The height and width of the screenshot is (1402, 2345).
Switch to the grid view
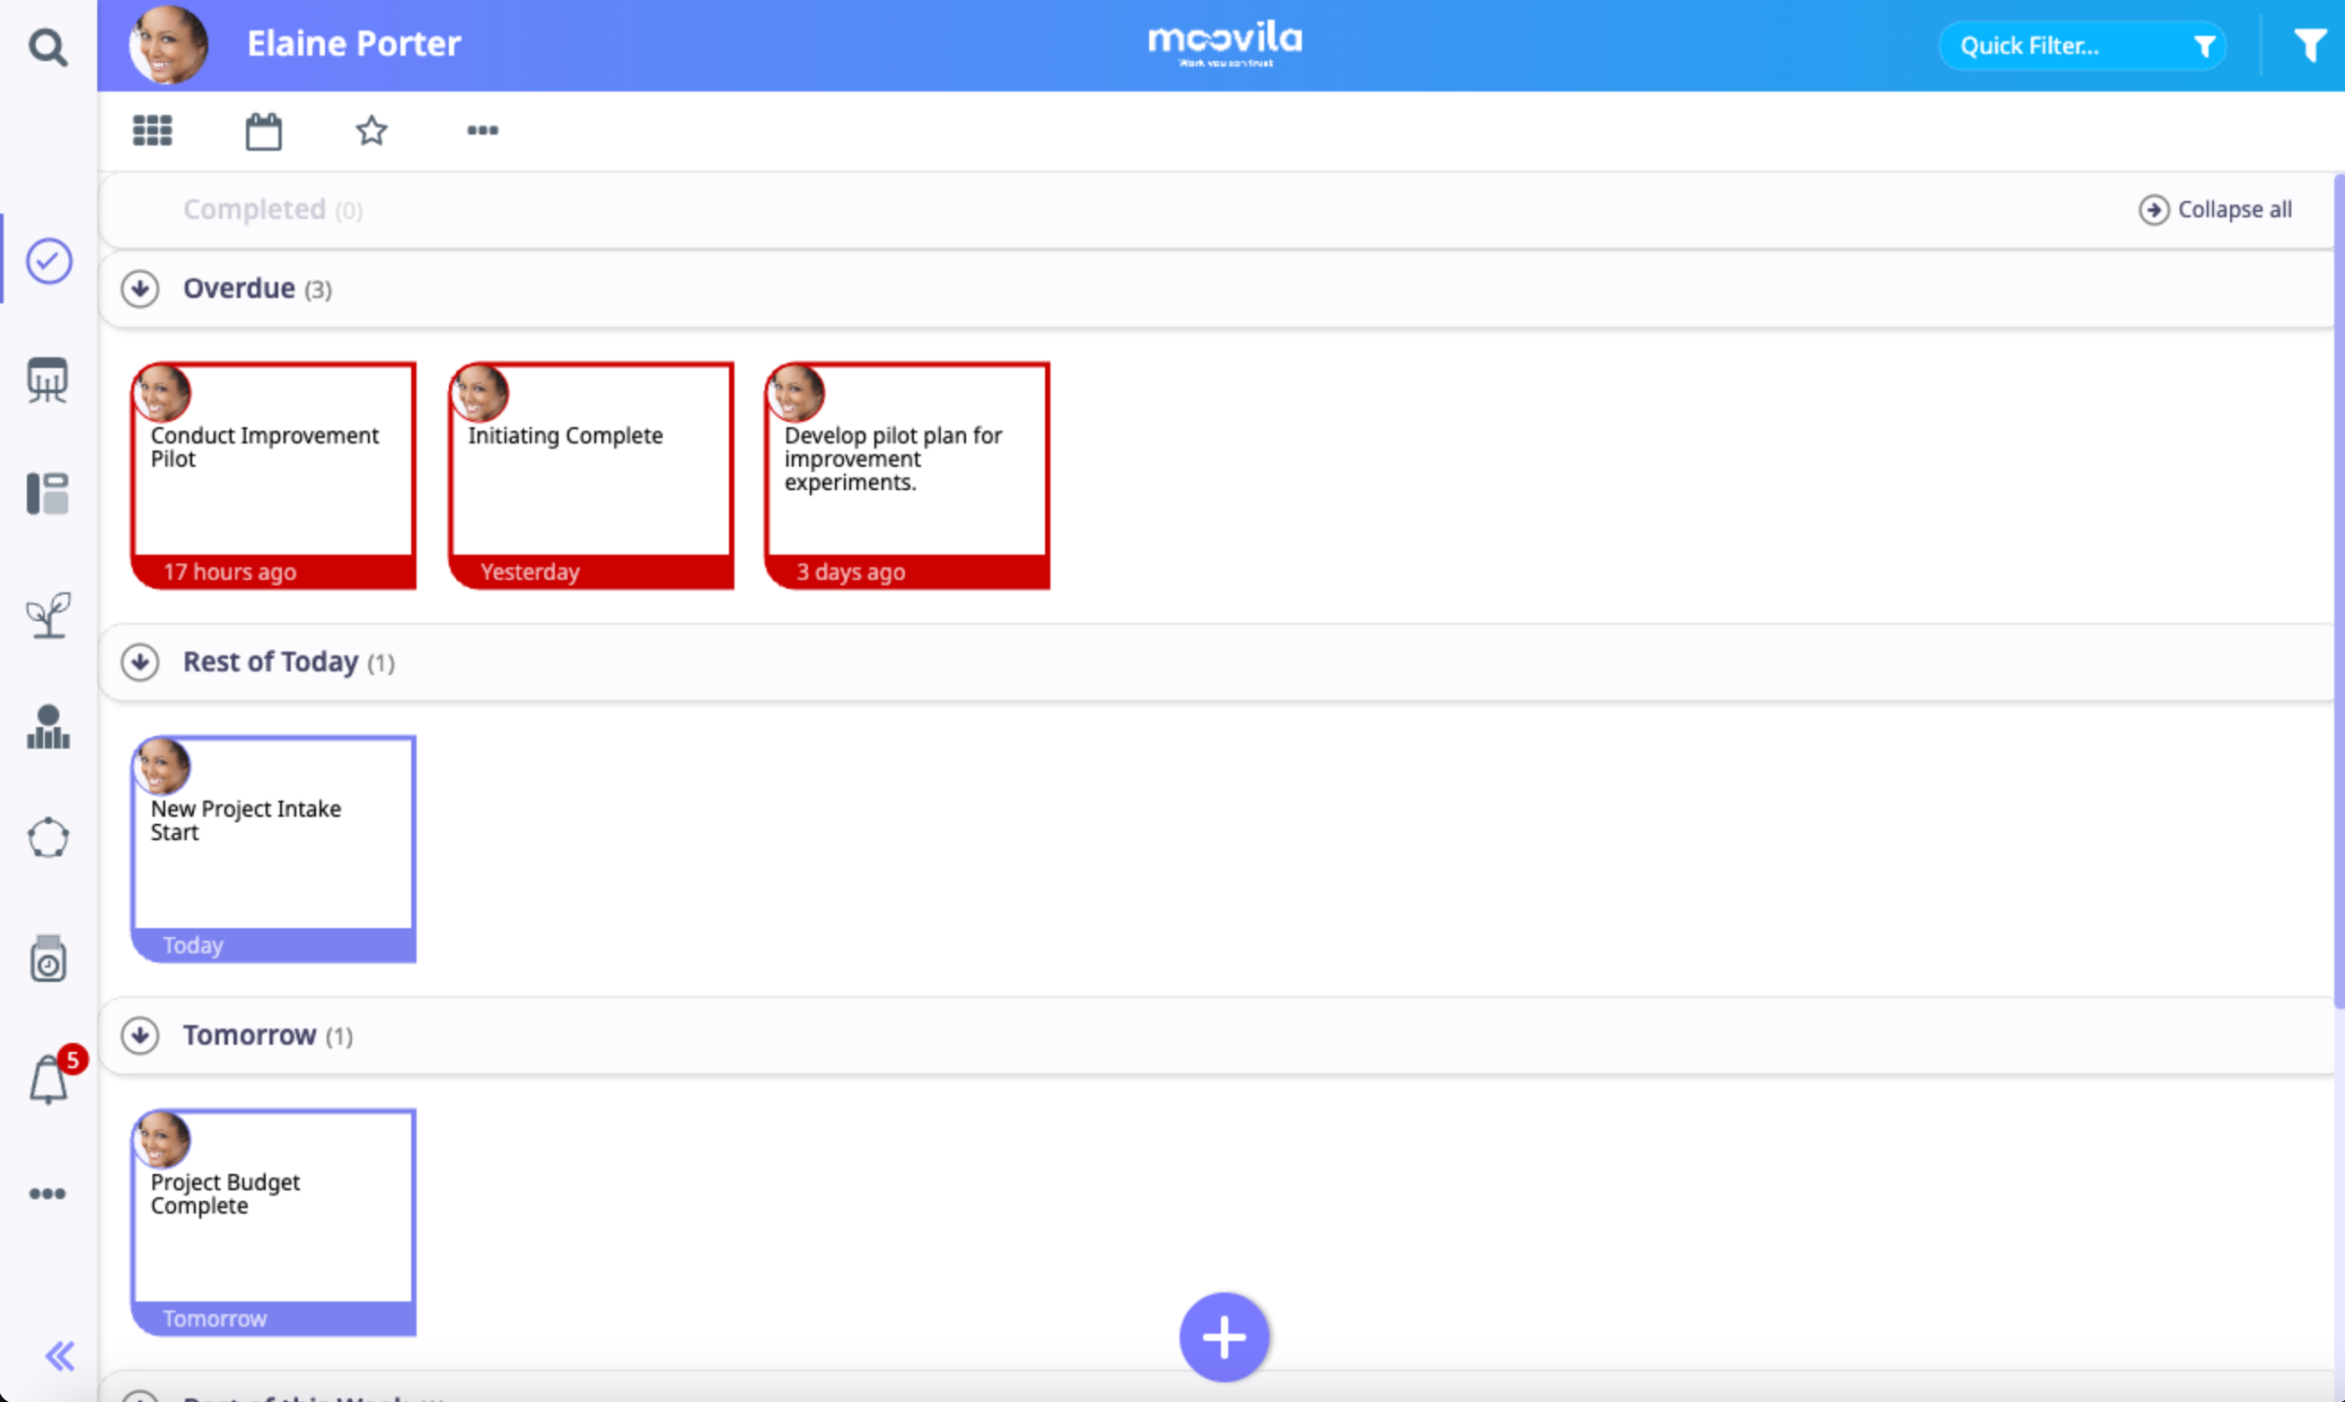152,130
